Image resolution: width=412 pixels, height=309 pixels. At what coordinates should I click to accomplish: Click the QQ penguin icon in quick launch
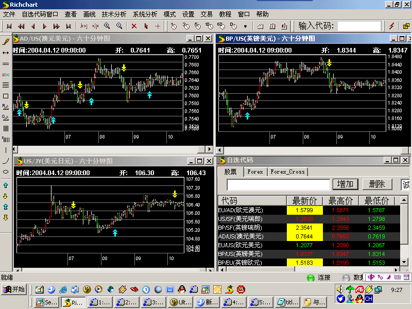coord(182,289)
